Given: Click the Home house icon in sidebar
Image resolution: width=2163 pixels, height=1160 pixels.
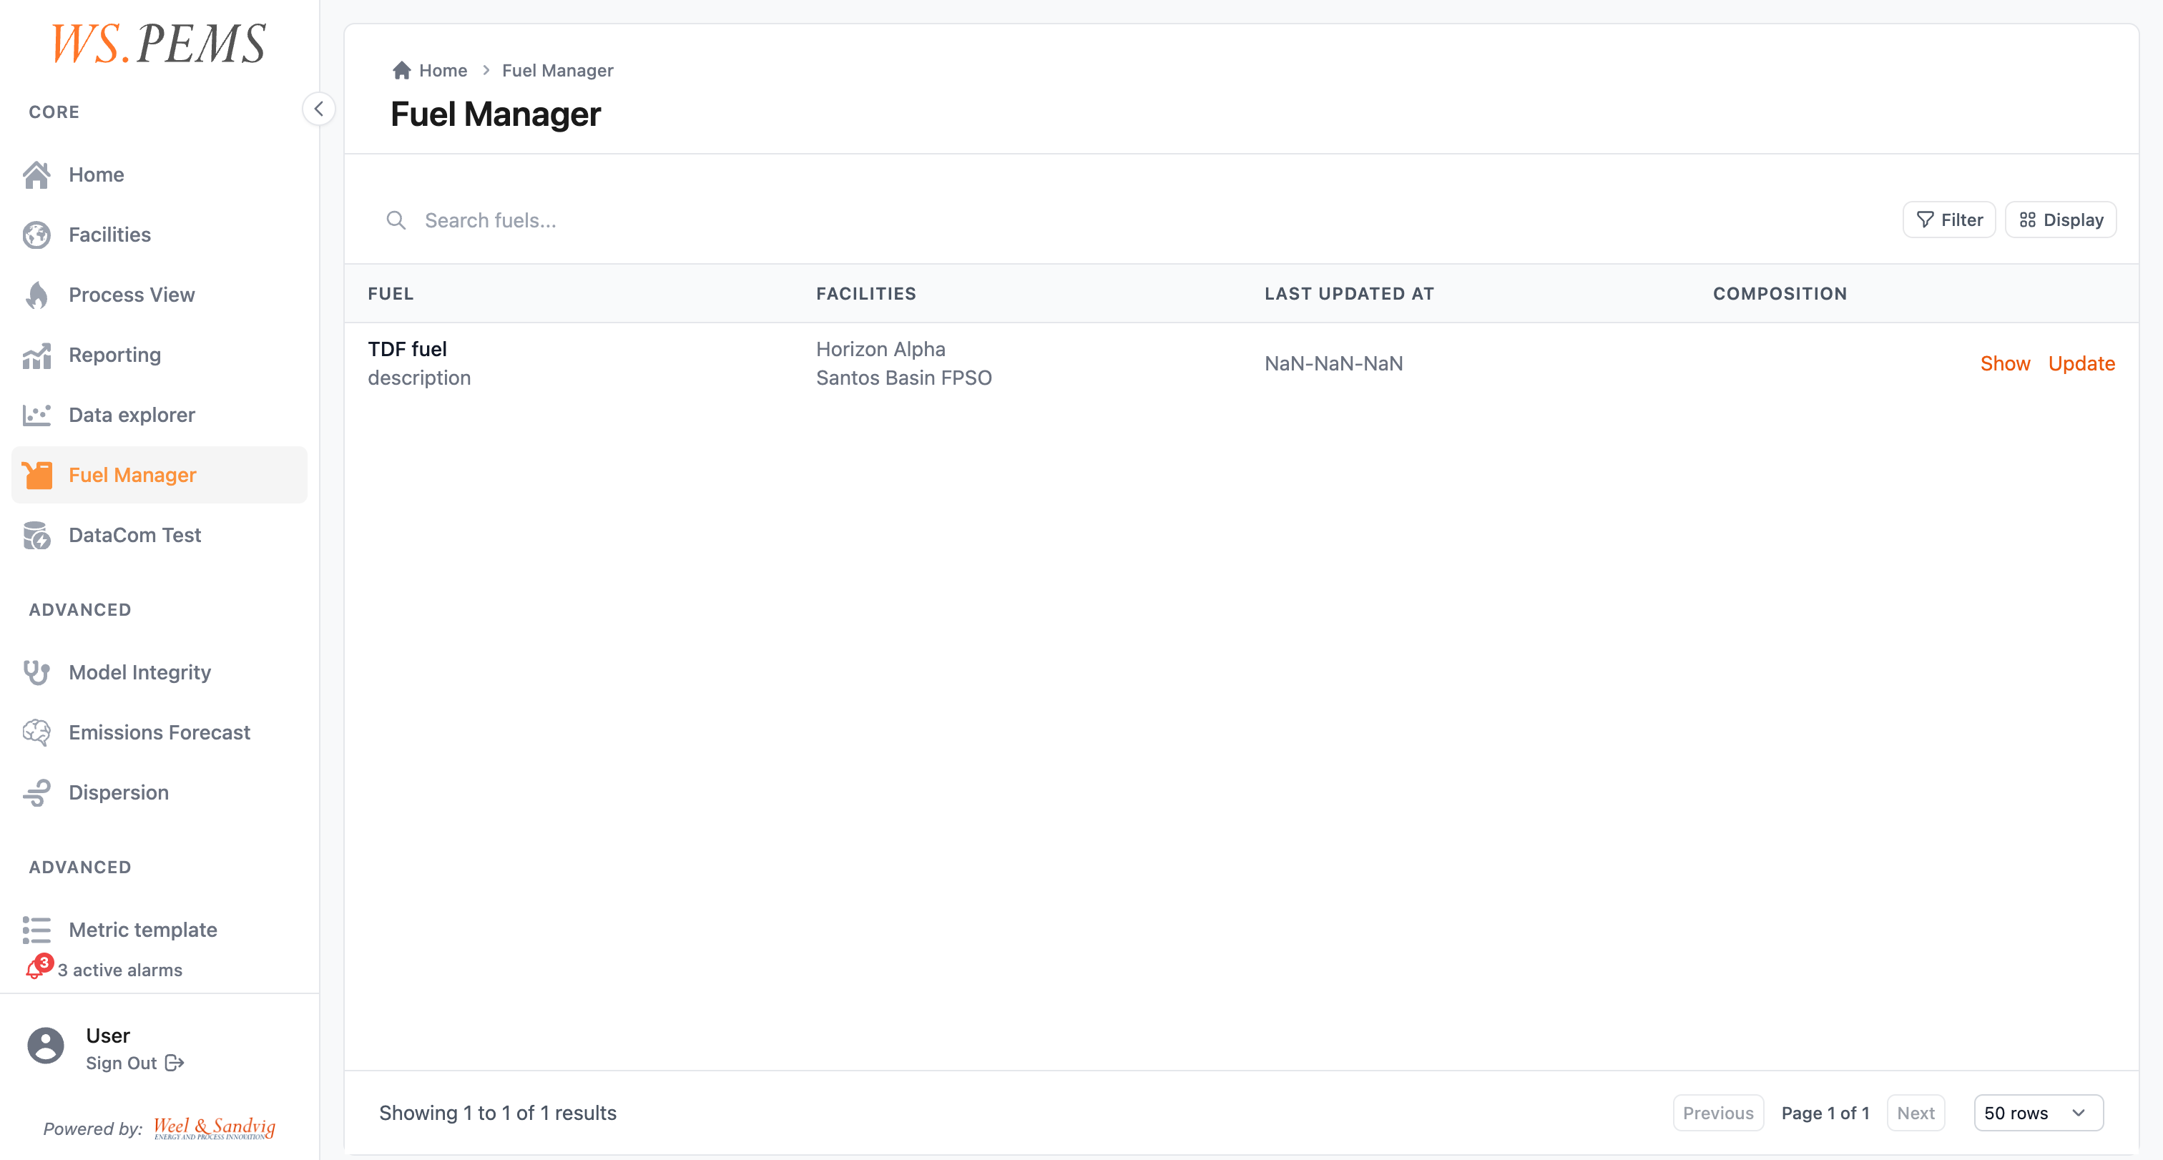Looking at the screenshot, I should tap(36, 175).
